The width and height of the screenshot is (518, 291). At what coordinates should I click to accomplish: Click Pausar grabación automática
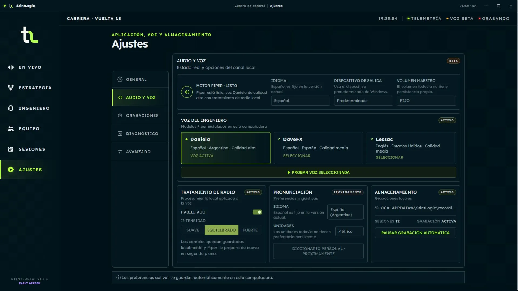415,233
